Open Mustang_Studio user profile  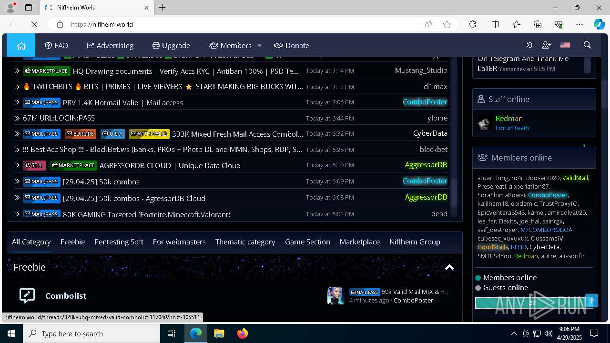tap(421, 71)
